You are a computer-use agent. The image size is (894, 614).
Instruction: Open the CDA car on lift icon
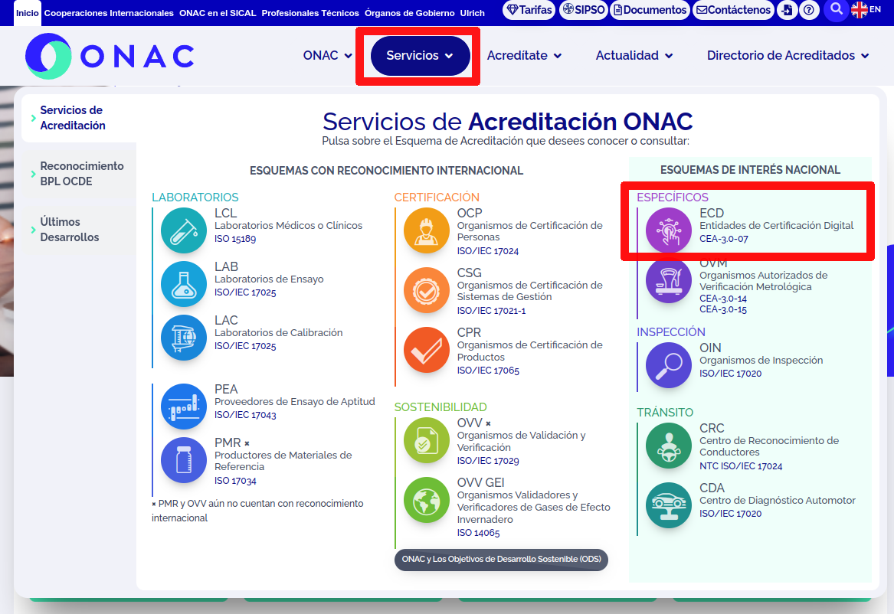pyautogui.click(x=669, y=505)
